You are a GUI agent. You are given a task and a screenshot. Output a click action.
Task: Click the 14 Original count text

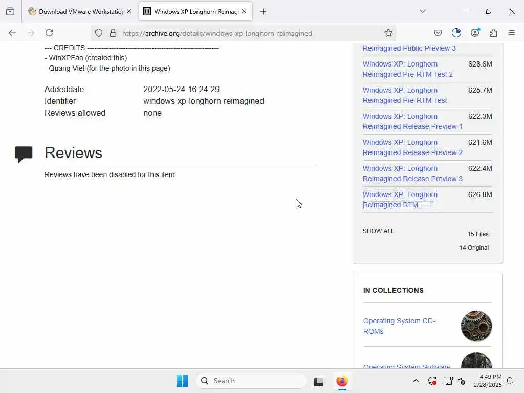474,248
